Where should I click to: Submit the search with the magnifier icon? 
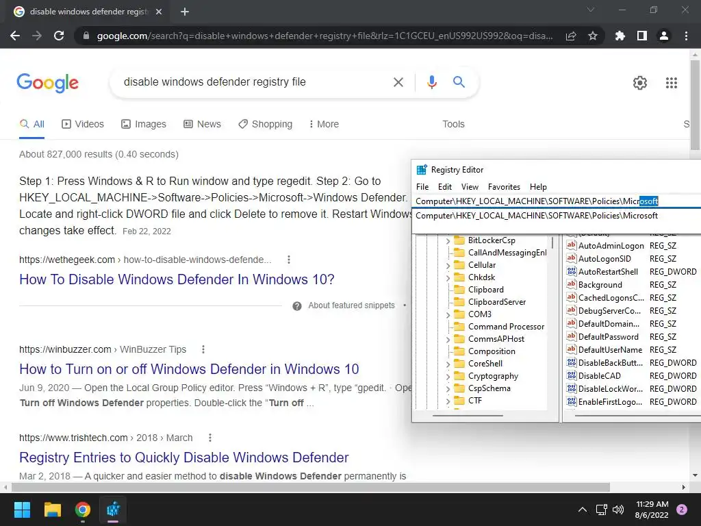[459, 82]
